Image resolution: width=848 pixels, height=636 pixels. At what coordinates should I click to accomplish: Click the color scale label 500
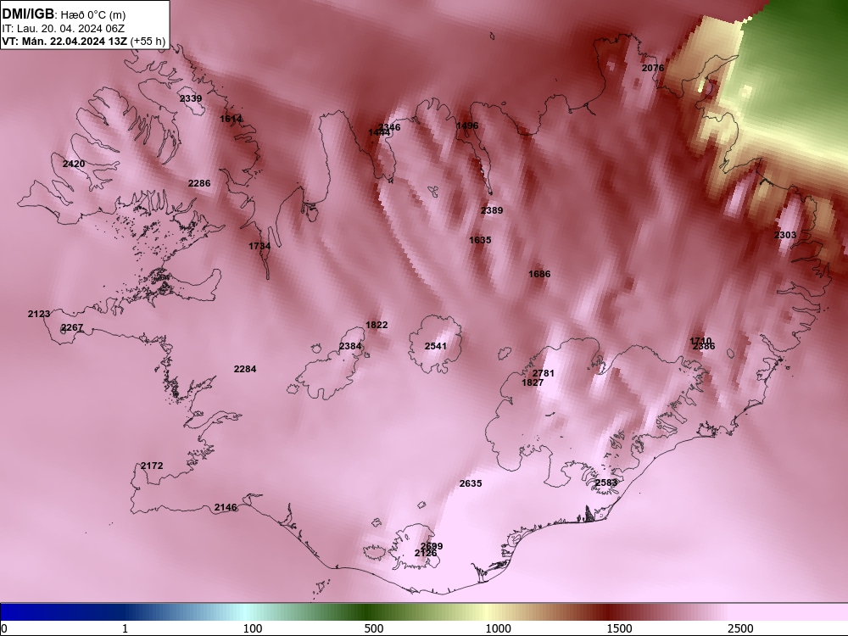point(374,628)
